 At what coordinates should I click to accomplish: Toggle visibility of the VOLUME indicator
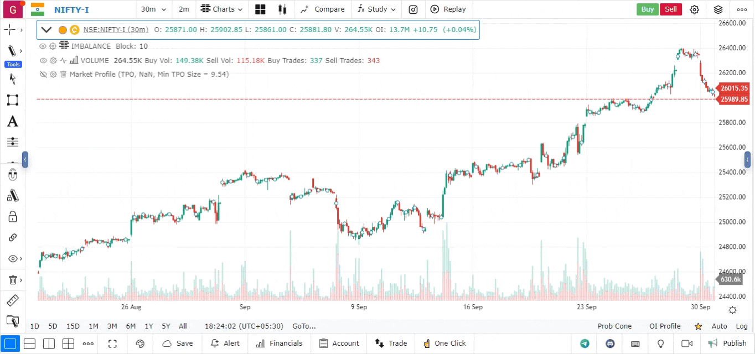click(43, 60)
